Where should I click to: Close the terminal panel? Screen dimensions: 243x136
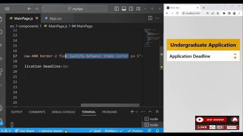[157, 112]
